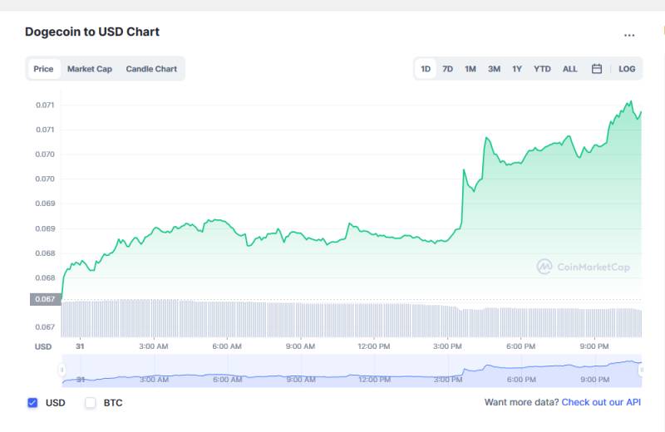Click the 6:00 AM label on the main axis
Screen dimensions: 665x432
227,346
